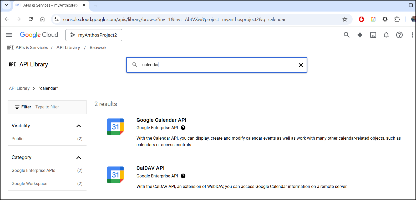This screenshot has height=200, width=416.
Task: Go forward in browser history
Action: (x=19, y=19)
